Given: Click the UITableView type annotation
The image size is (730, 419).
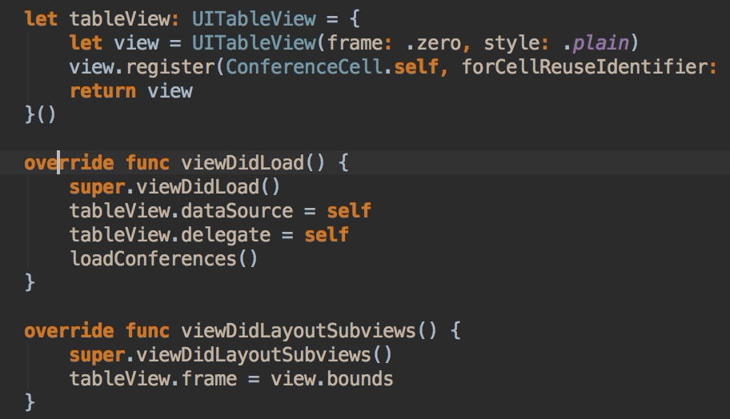Looking at the screenshot, I should pyautogui.click(x=254, y=19).
